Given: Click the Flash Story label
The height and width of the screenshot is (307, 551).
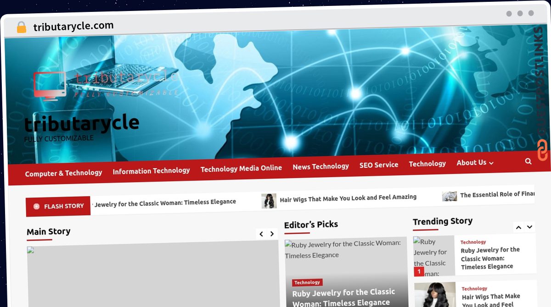Looking at the screenshot, I should click(x=58, y=206).
